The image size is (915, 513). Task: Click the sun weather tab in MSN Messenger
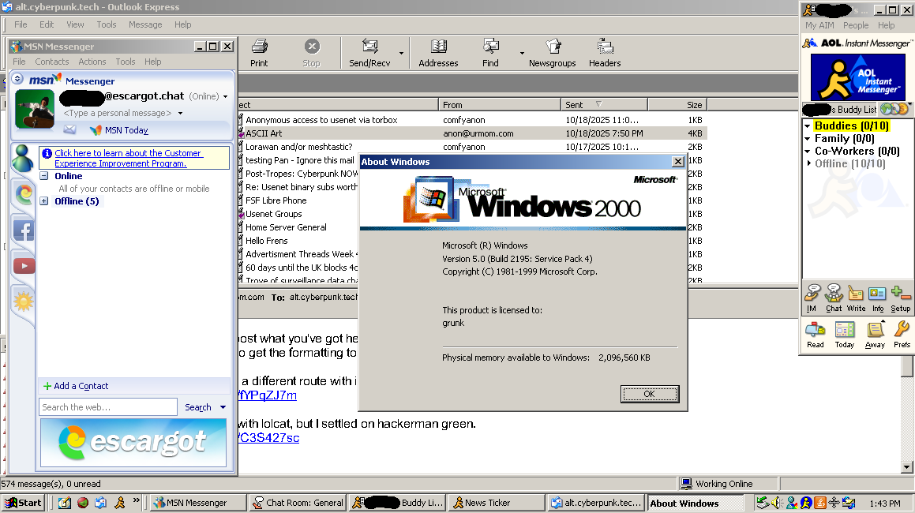click(24, 301)
